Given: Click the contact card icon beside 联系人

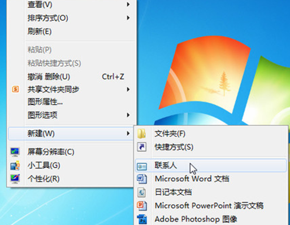Looking at the screenshot, I should (142, 166).
